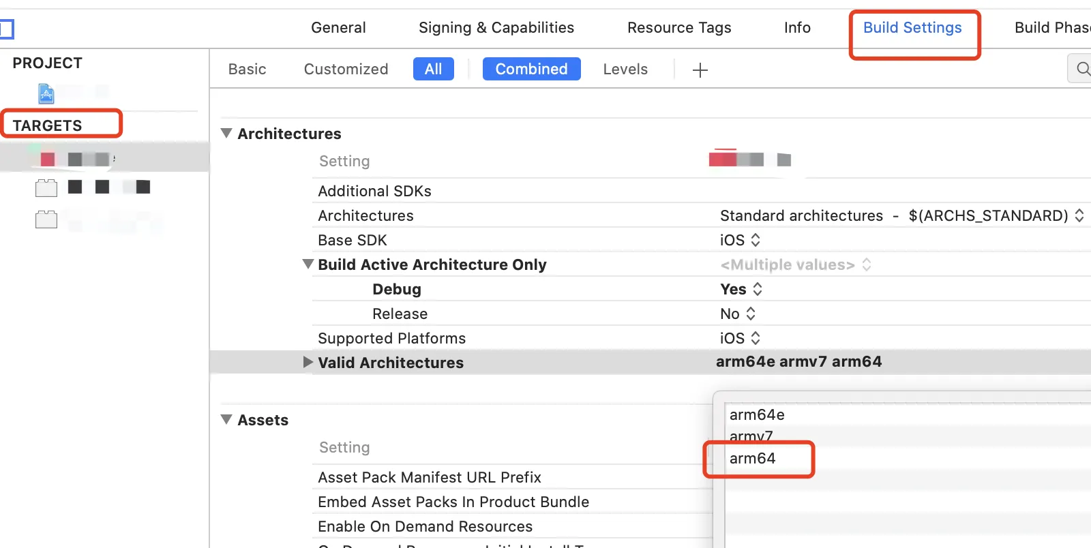The image size is (1091, 548).
Task: Show Basic build settings
Action: (247, 70)
